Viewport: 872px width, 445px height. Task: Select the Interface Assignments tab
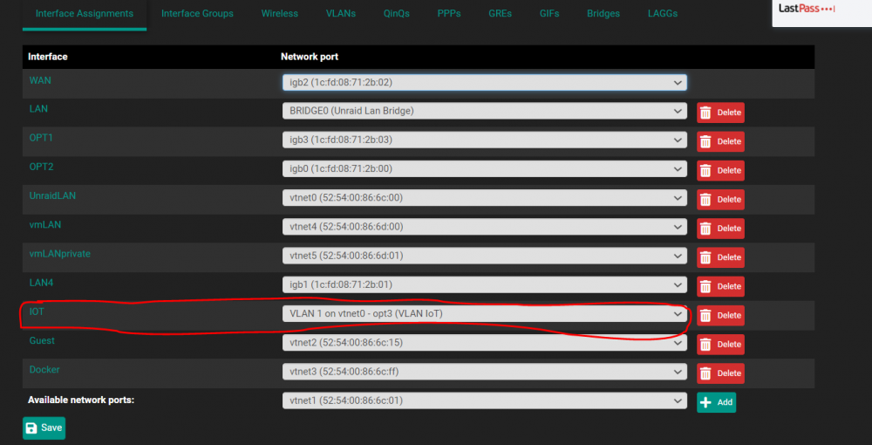pos(85,13)
